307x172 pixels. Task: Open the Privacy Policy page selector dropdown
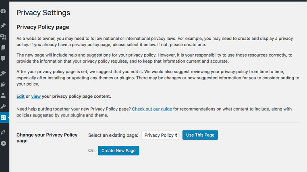tap(160, 135)
